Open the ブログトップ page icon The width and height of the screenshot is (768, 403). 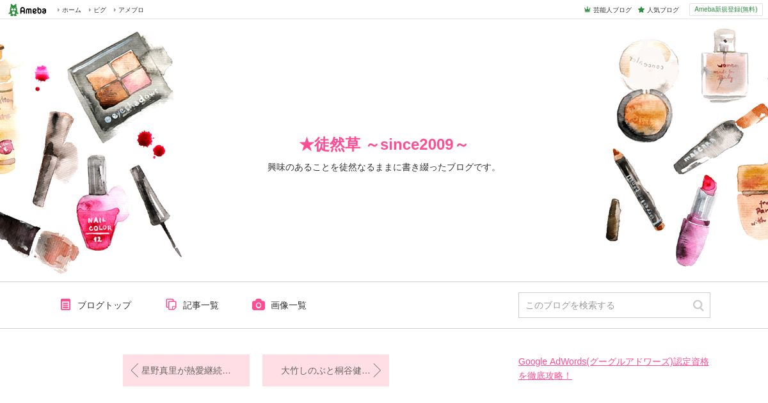click(x=66, y=304)
